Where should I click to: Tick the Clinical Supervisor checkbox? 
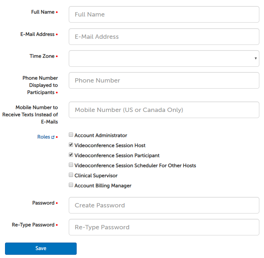pyautogui.click(x=71, y=175)
